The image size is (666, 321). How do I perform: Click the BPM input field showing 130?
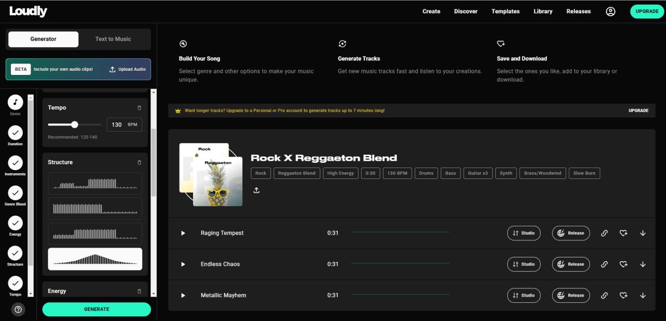point(124,124)
